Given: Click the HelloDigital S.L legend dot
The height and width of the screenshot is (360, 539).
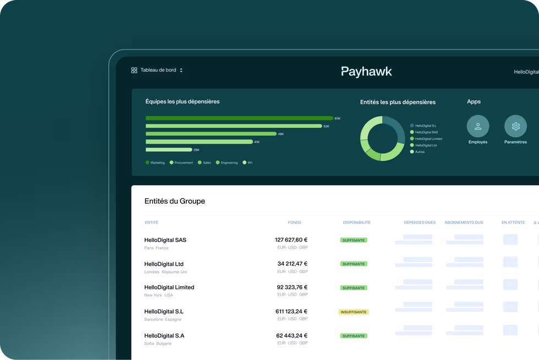Looking at the screenshot, I should 412,126.
